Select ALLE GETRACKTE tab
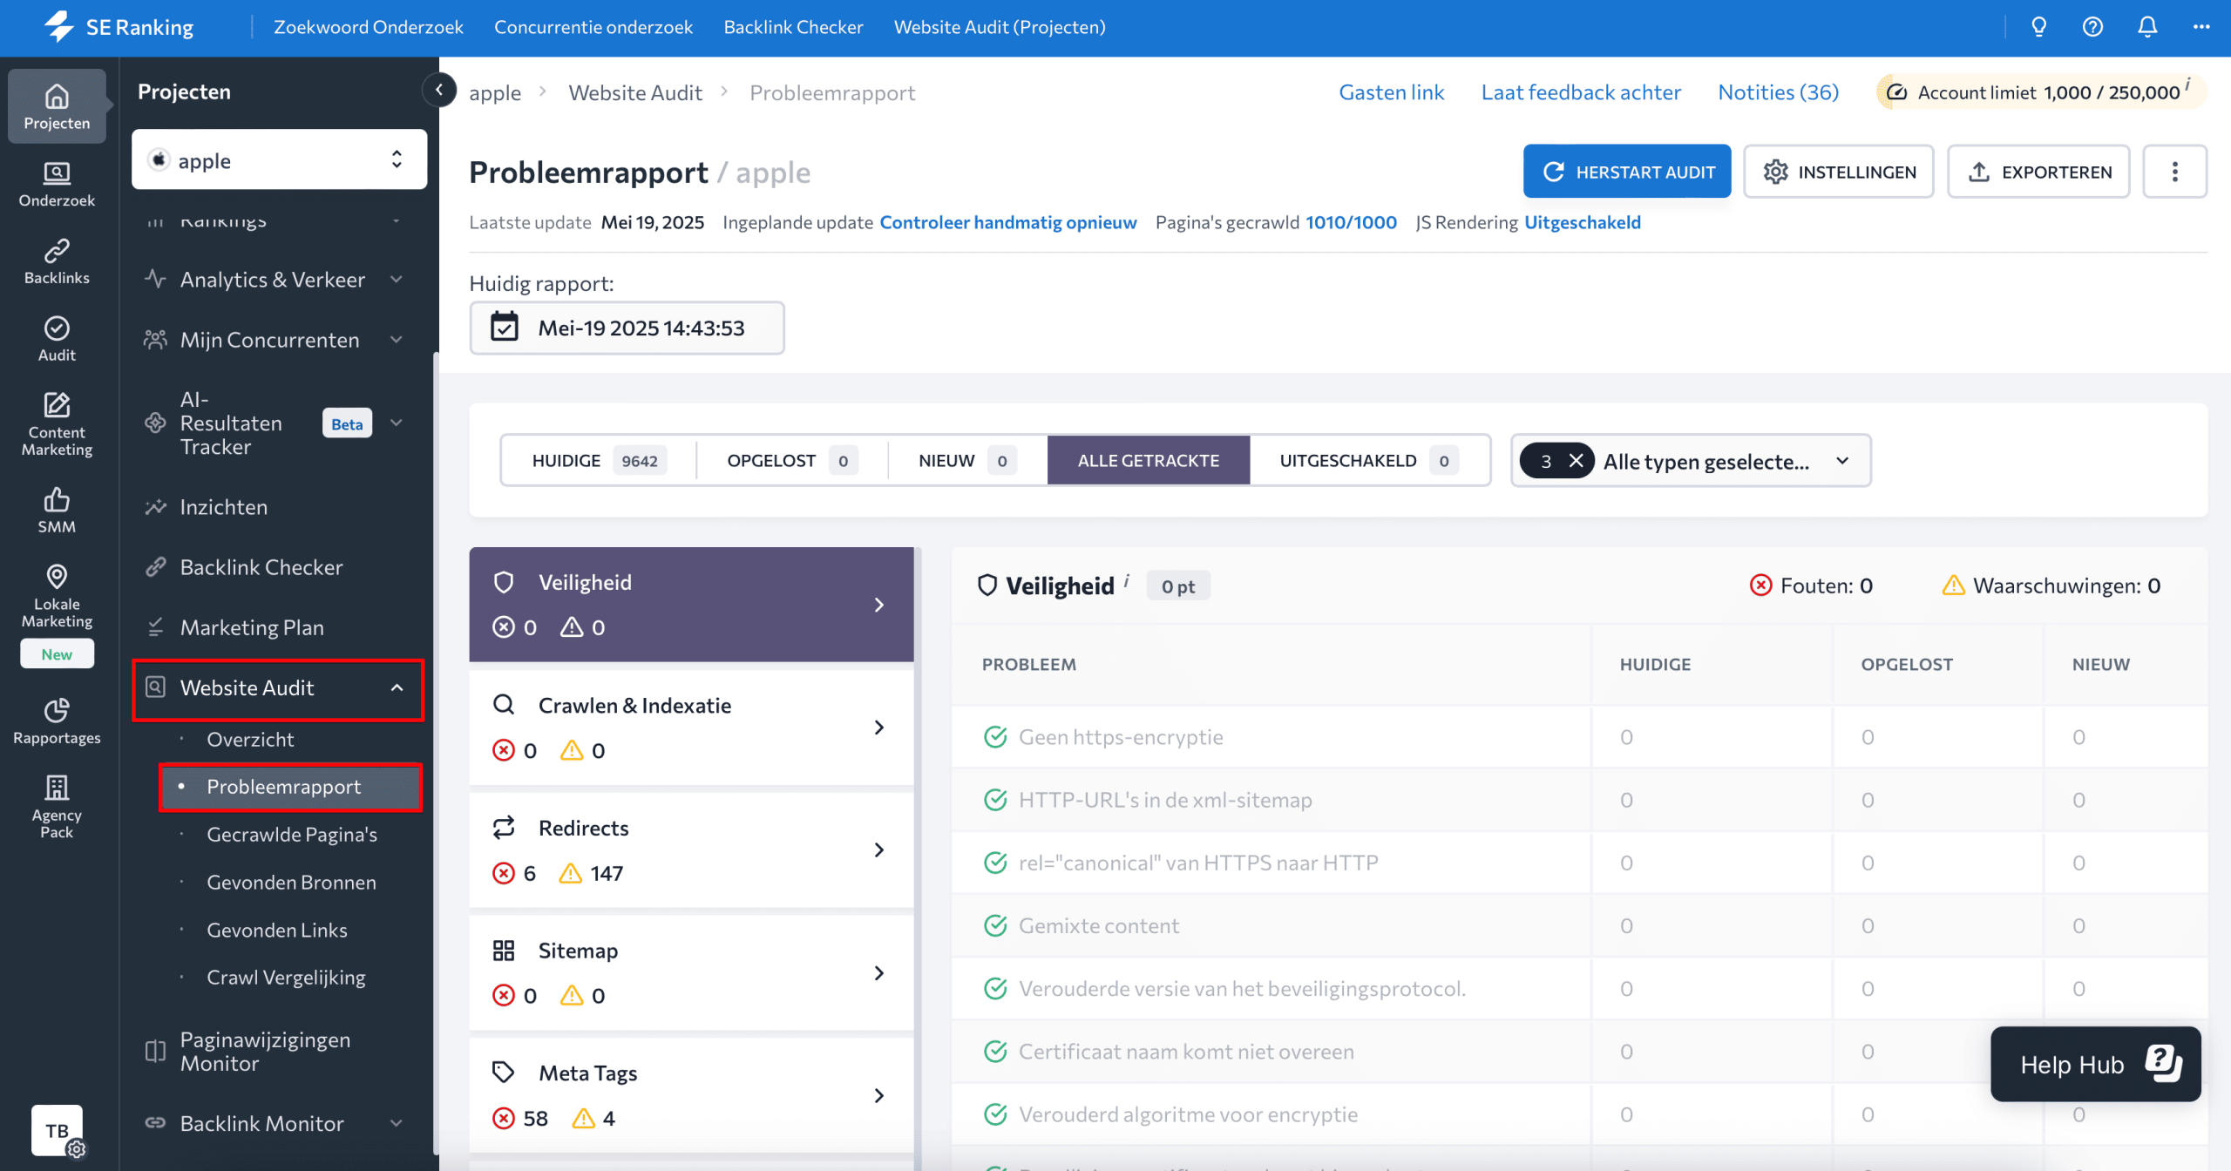 [x=1149, y=461]
